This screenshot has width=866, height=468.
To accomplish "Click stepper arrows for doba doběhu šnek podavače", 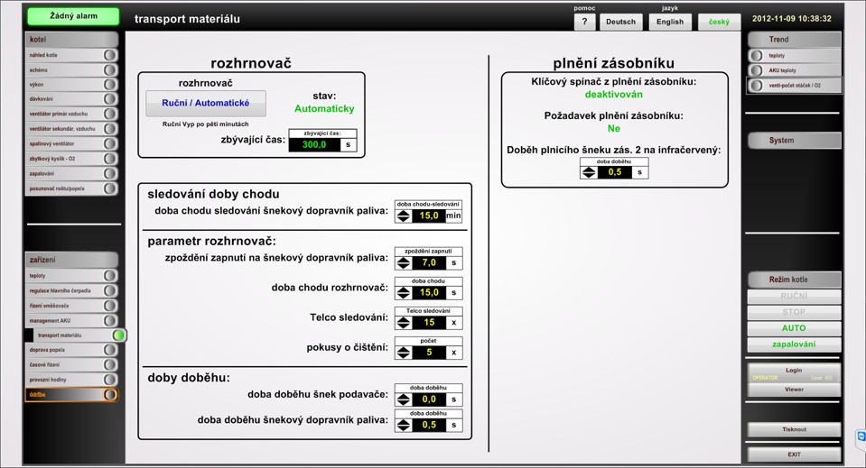I will [404, 399].
